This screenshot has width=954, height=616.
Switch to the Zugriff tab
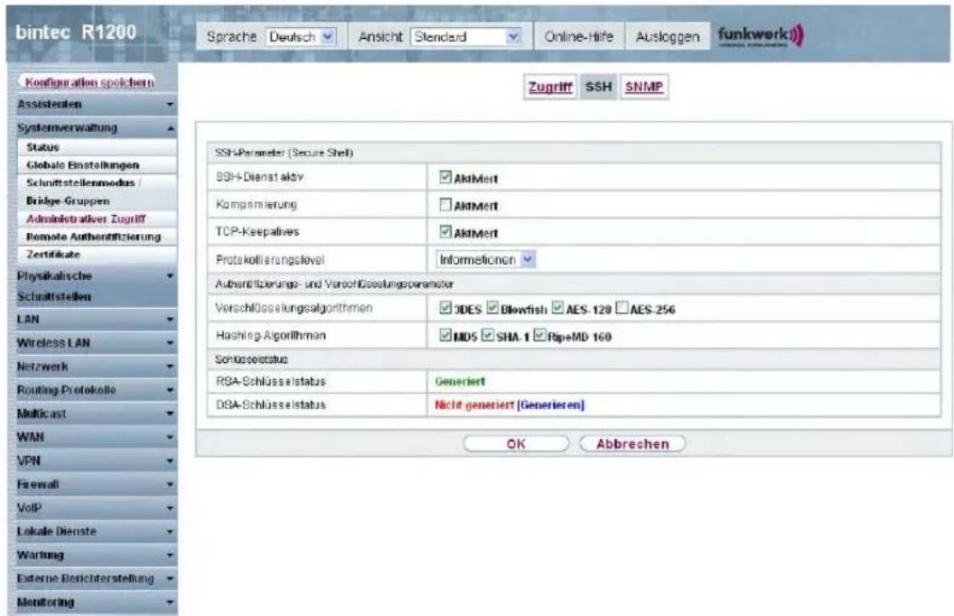[x=550, y=87]
